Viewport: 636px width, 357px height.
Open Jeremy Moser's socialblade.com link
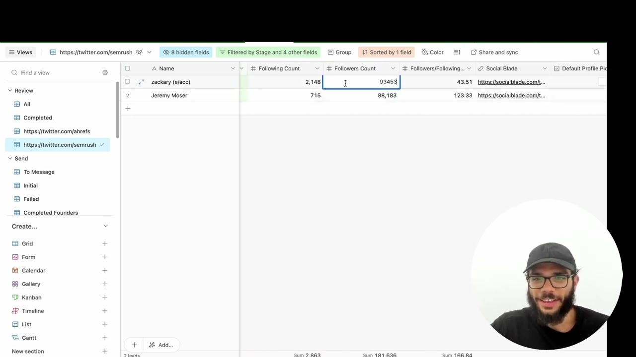click(x=511, y=95)
